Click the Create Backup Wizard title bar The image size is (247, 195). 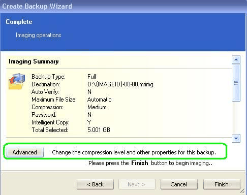[x=123, y=6]
